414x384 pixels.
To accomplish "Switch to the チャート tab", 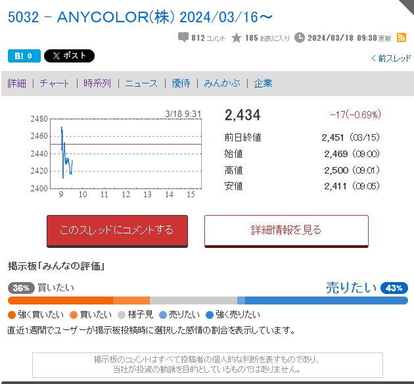I will click(x=55, y=84).
